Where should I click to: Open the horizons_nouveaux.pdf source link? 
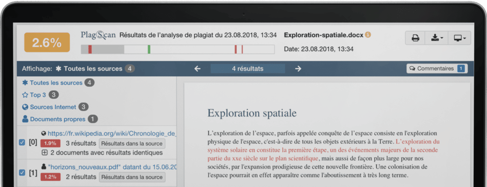pyautogui.click(x=112, y=167)
